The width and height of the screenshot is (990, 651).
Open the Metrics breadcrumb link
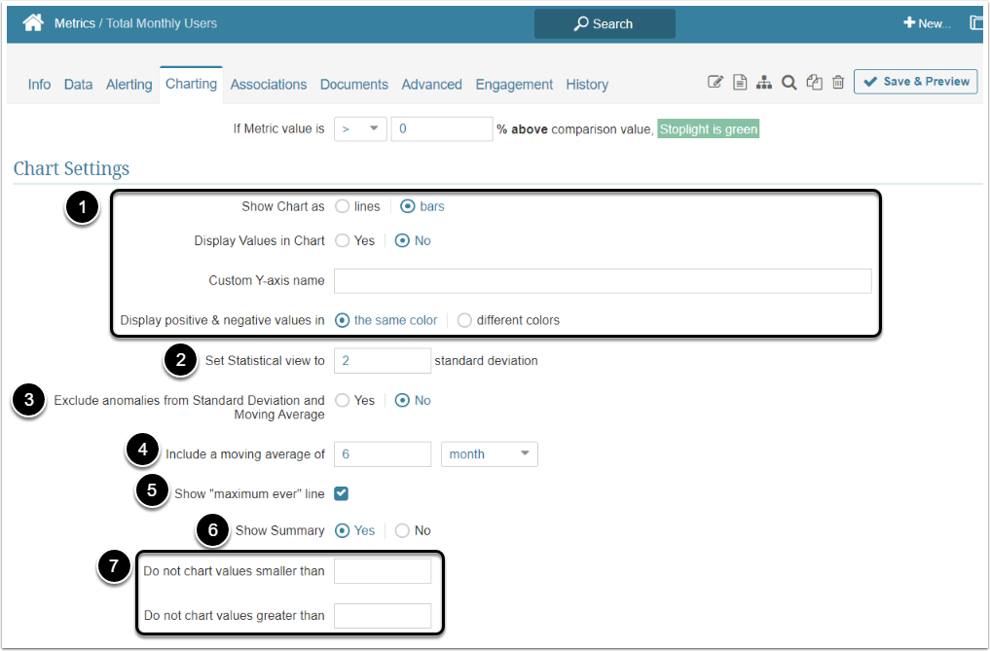pyautogui.click(x=75, y=23)
